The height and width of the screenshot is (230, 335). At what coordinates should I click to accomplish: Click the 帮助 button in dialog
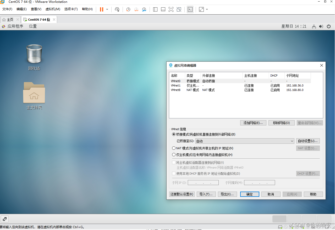[313, 194]
